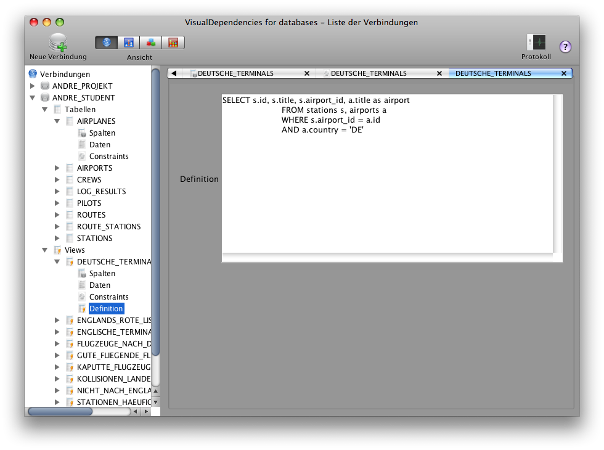This screenshot has height=450, width=604.
Task: Open the Protokoll log viewer
Action: click(x=536, y=43)
